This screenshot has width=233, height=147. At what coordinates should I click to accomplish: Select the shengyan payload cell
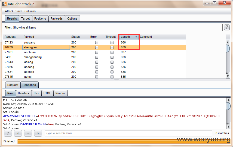click(46, 48)
